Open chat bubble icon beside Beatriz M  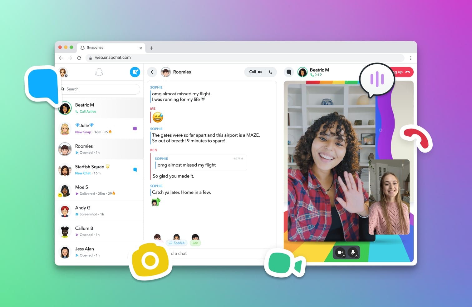coord(289,72)
